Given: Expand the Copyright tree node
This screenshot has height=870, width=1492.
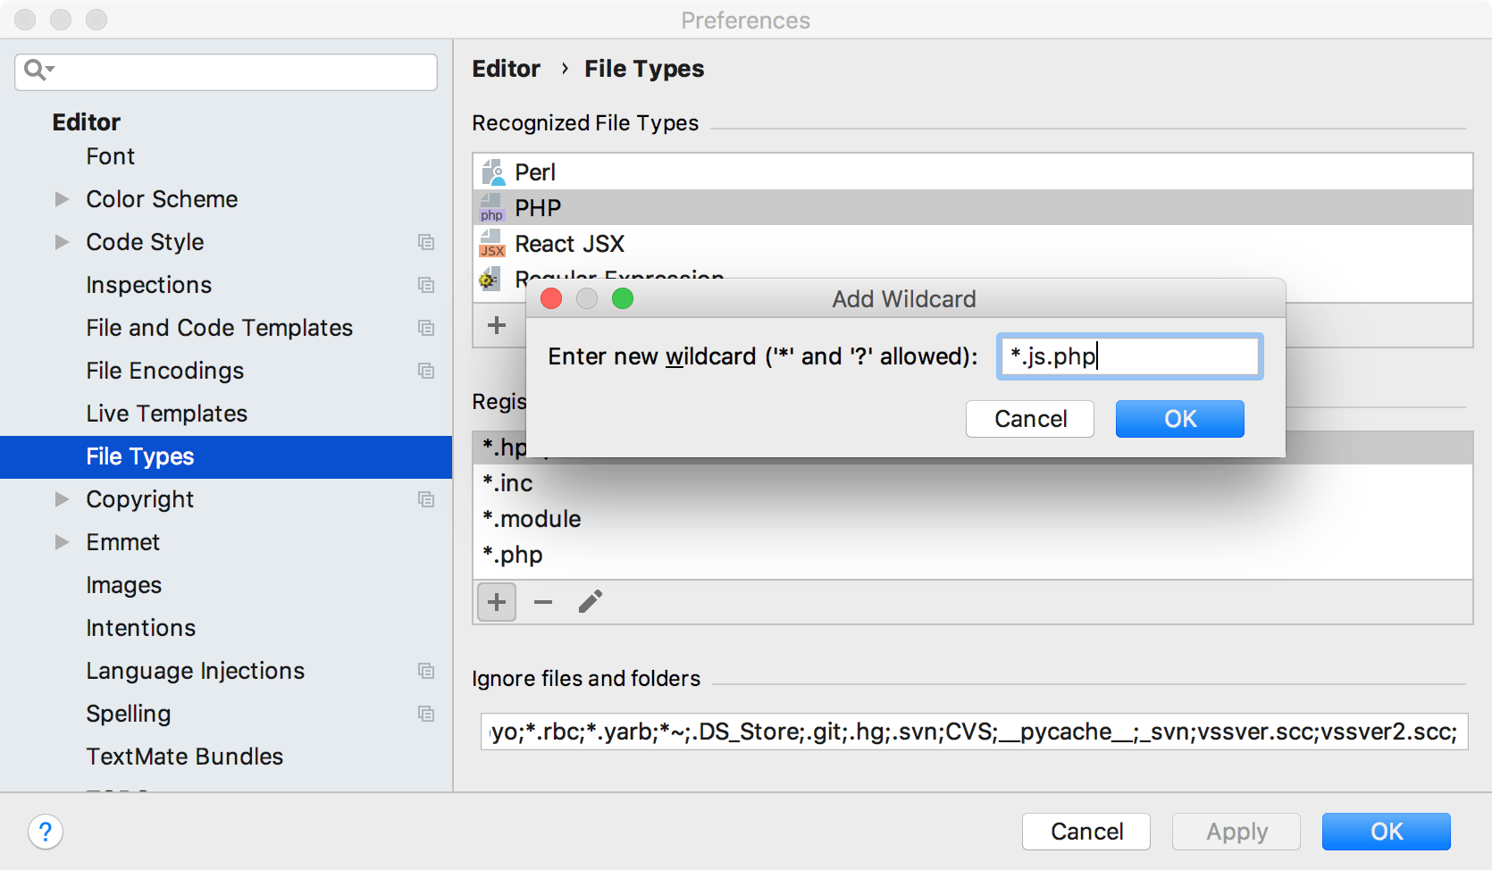Looking at the screenshot, I should click(62, 499).
